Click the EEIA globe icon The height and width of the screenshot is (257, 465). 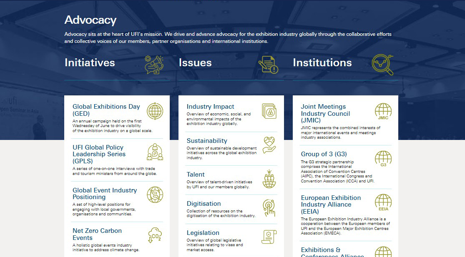[383, 202]
